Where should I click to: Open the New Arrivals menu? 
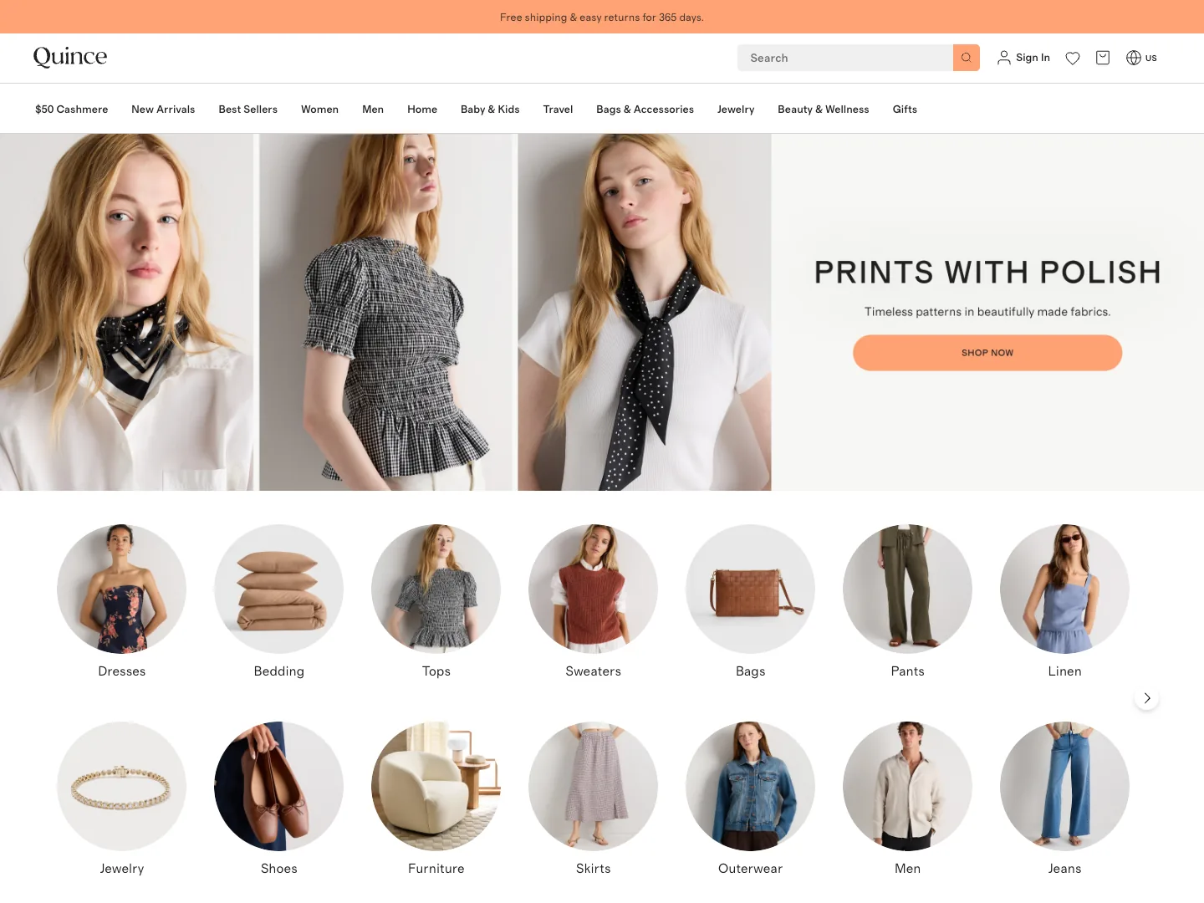[x=163, y=110]
